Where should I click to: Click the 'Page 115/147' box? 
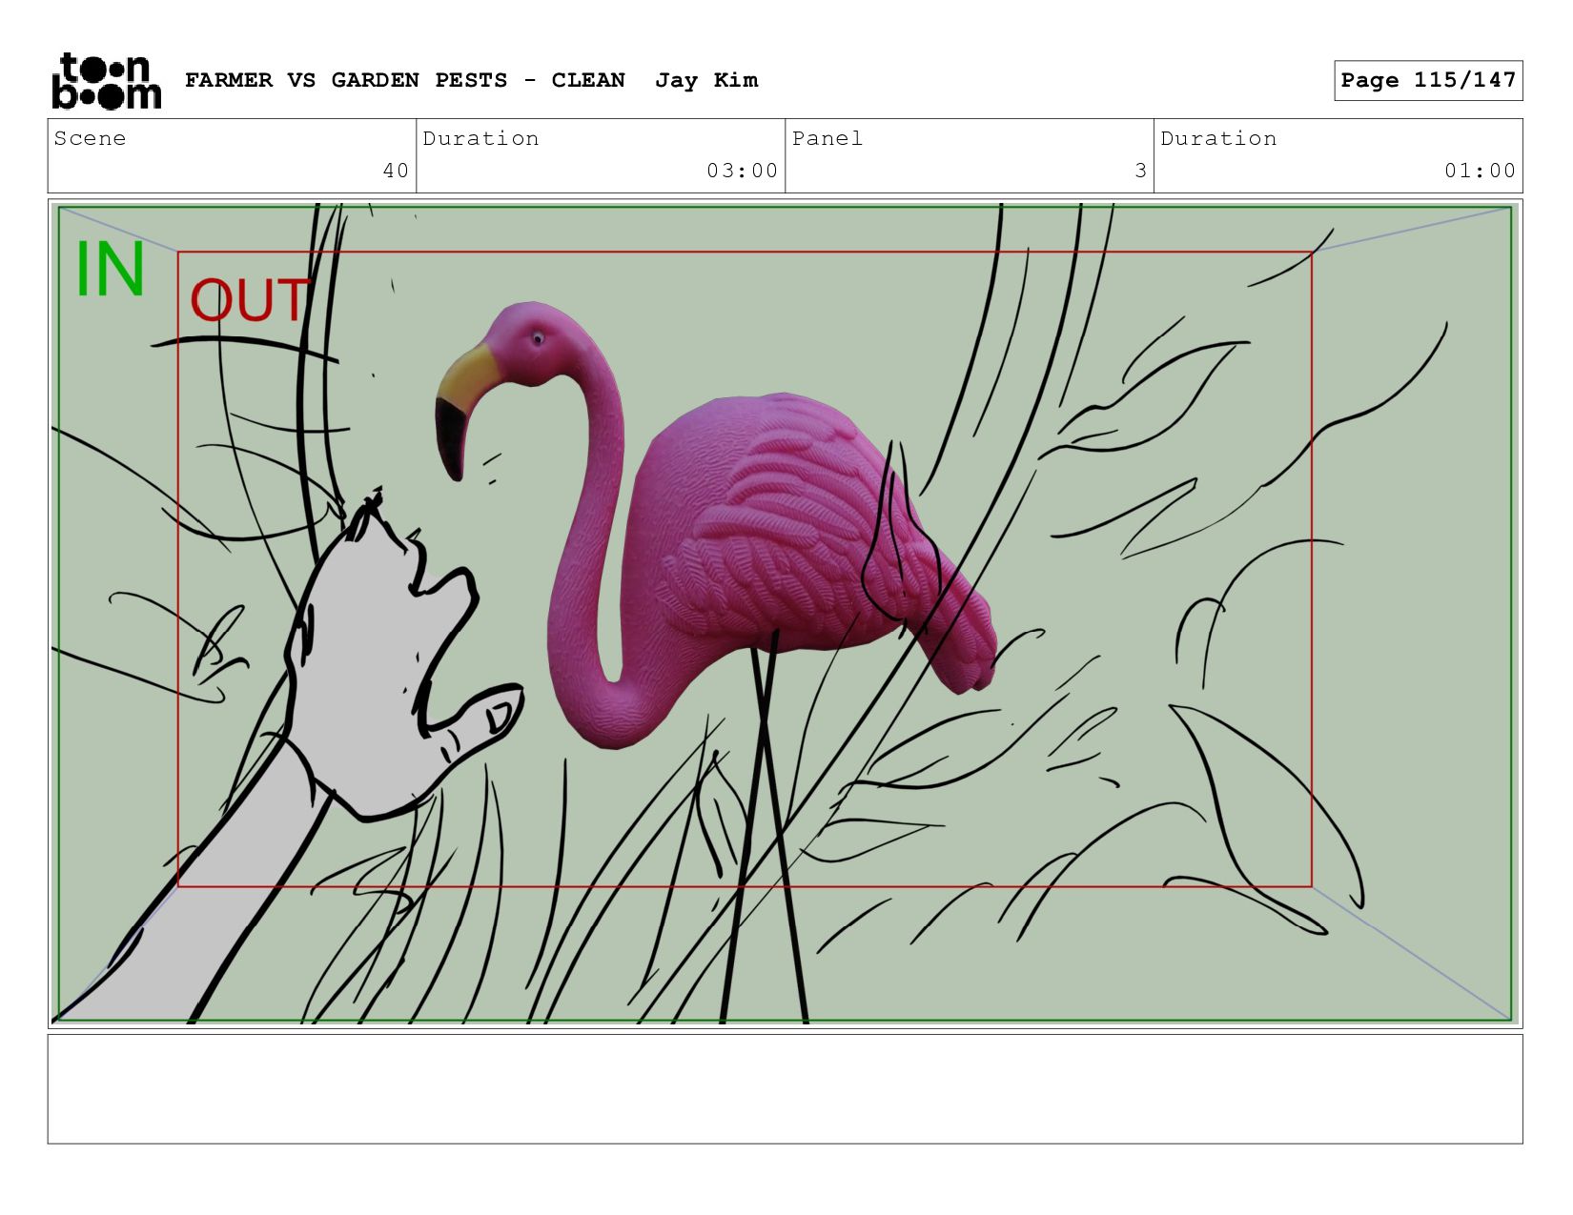coord(1428,80)
